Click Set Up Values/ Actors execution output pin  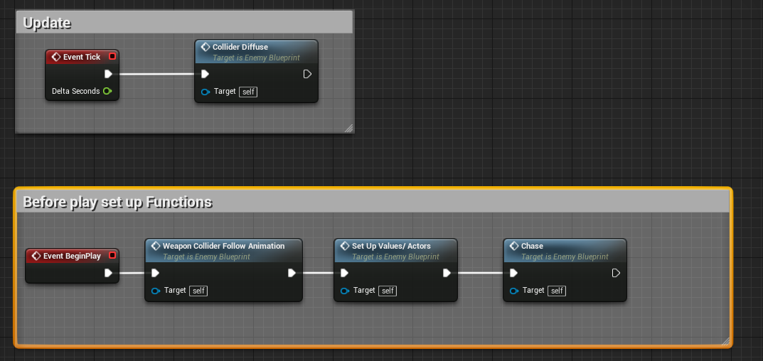tap(447, 273)
